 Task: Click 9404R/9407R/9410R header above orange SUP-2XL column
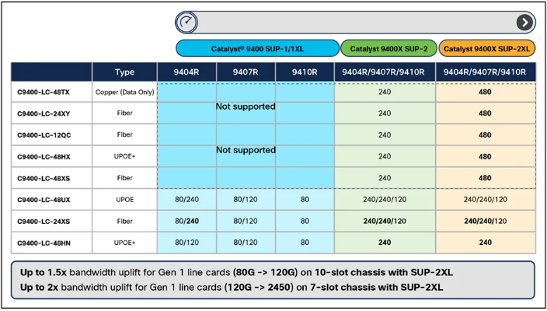[486, 72]
